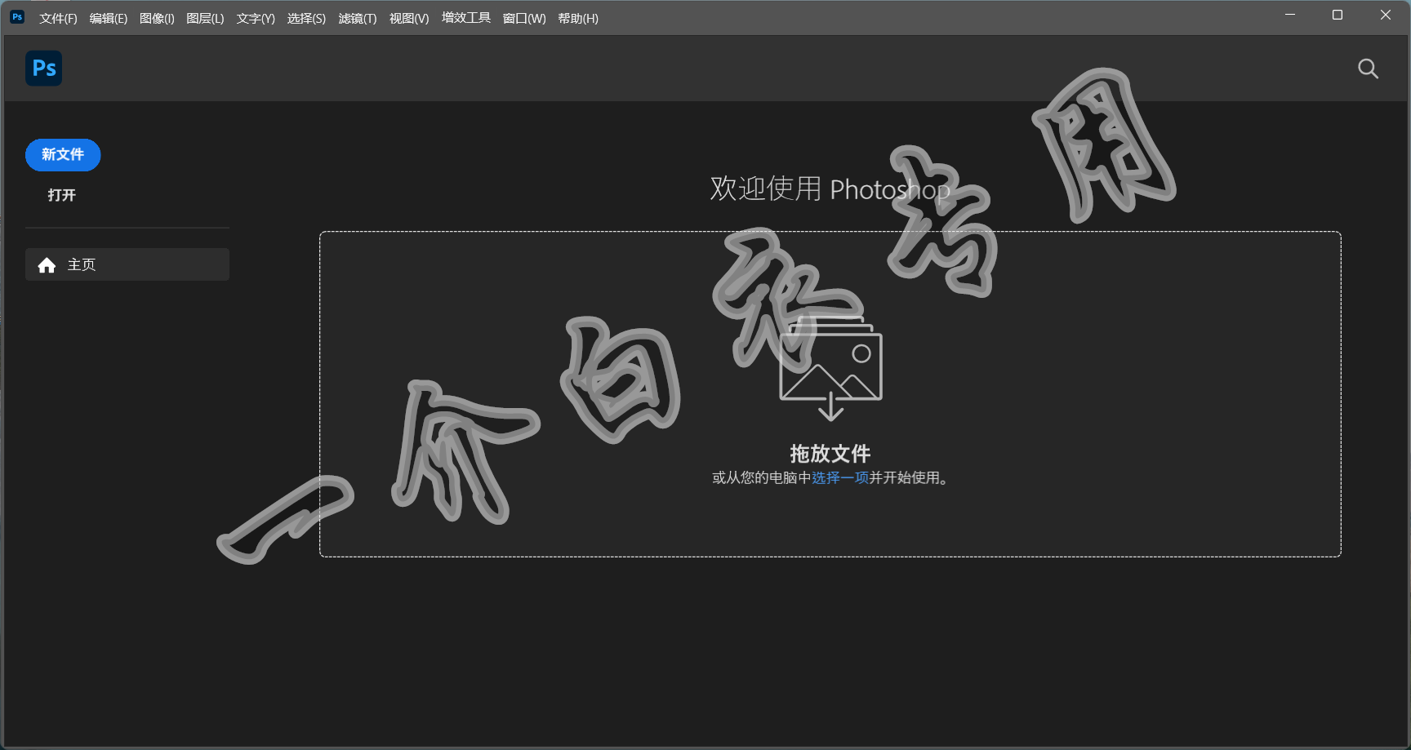Open the 文件(F) menu
This screenshot has width=1411, height=750.
click(x=58, y=18)
